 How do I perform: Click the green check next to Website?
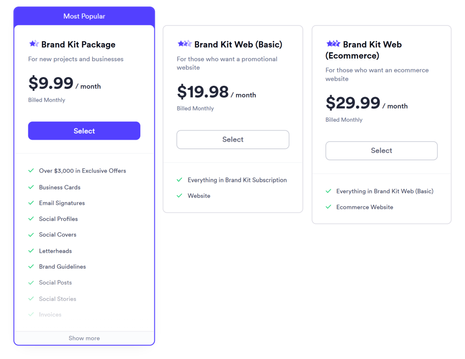click(x=180, y=196)
